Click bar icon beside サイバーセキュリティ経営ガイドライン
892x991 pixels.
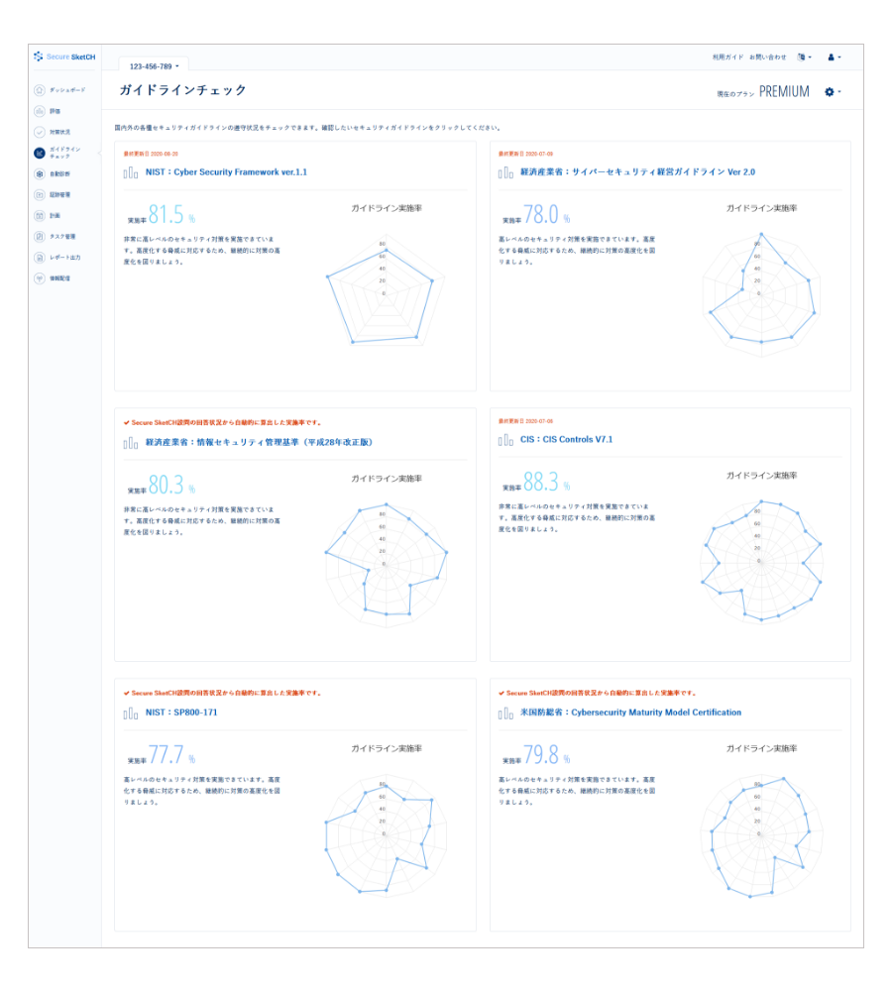pos(505,172)
